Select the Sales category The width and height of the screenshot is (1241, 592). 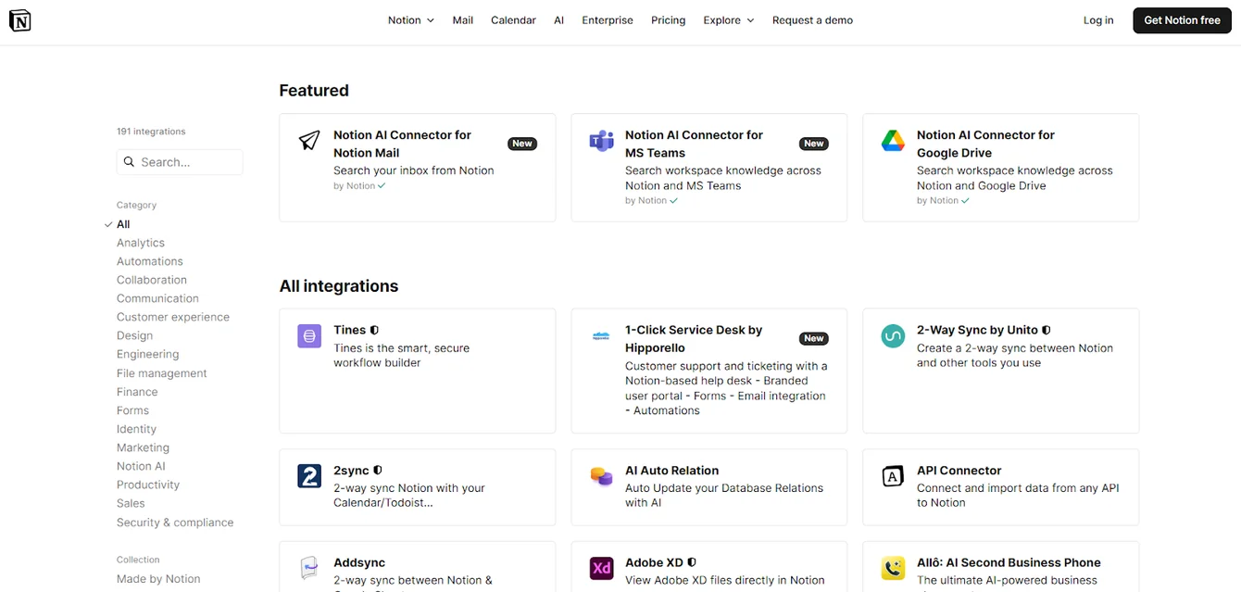(x=131, y=503)
